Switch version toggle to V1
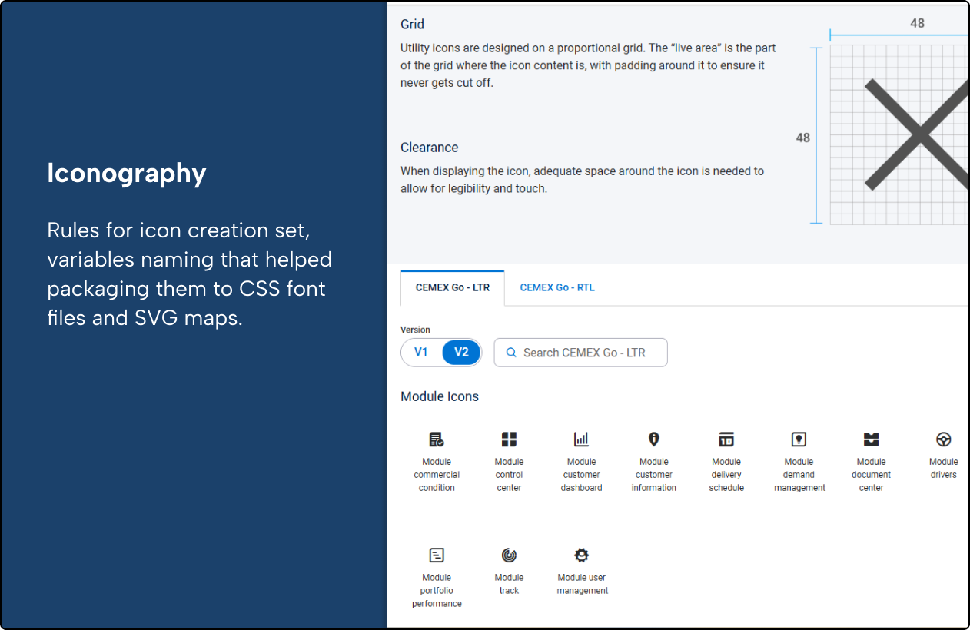The width and height of the screenshot is (970, 630). (421, 353)
